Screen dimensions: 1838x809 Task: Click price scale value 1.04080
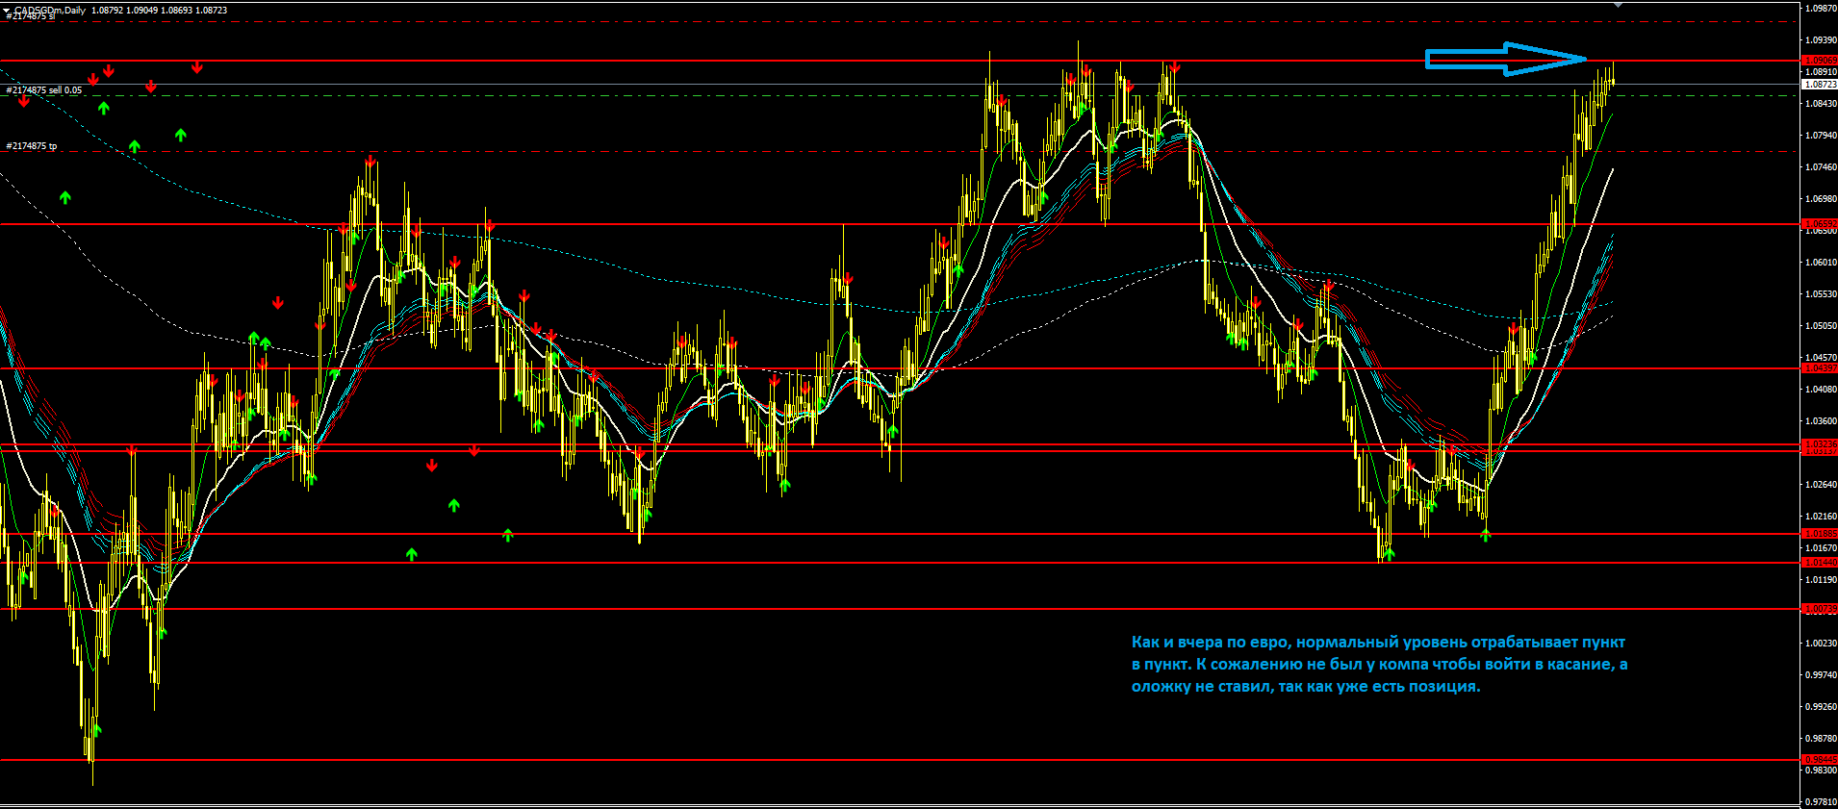(1820, 390)
